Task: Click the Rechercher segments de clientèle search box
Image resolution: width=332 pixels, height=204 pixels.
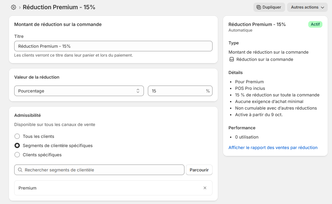Action: 102,170
